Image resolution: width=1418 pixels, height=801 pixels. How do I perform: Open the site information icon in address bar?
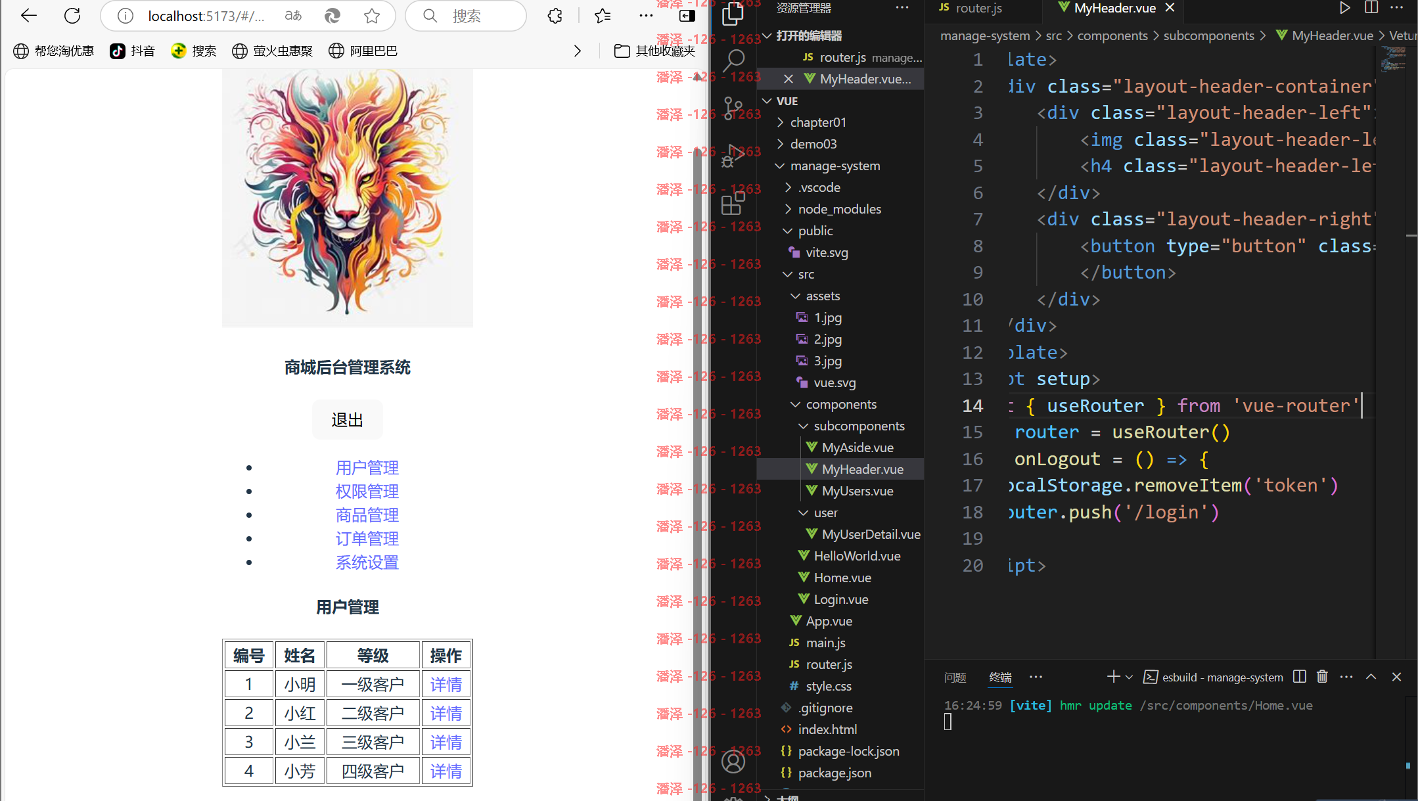126,16
